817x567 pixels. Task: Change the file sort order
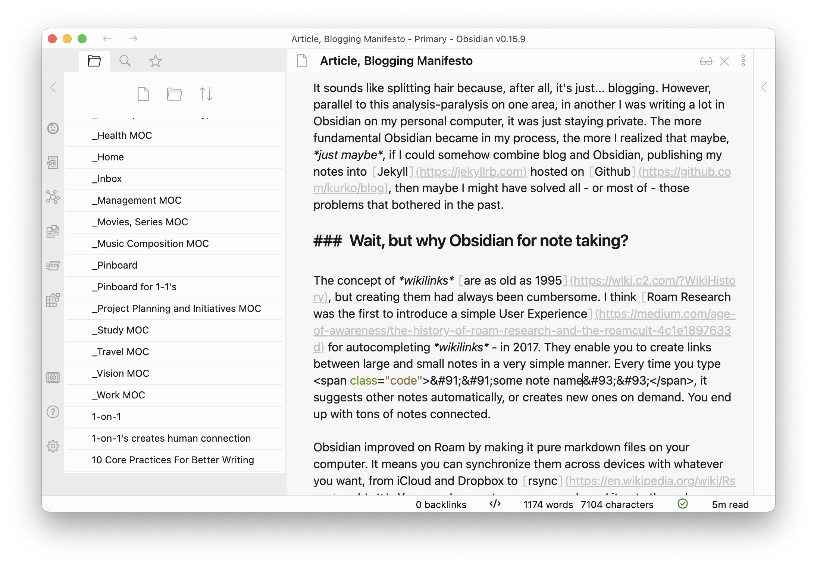[206, 94]
